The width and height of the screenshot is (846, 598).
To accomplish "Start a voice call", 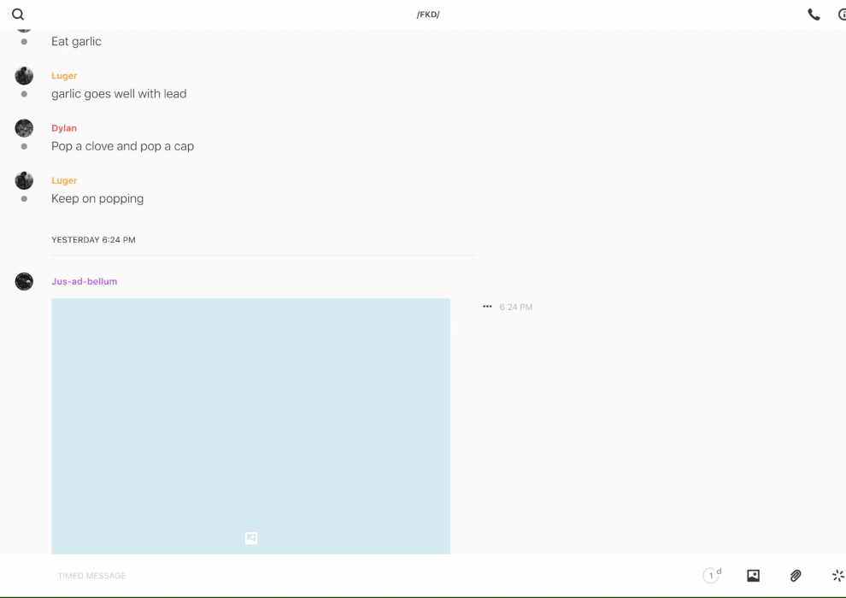I will (814, 15).
